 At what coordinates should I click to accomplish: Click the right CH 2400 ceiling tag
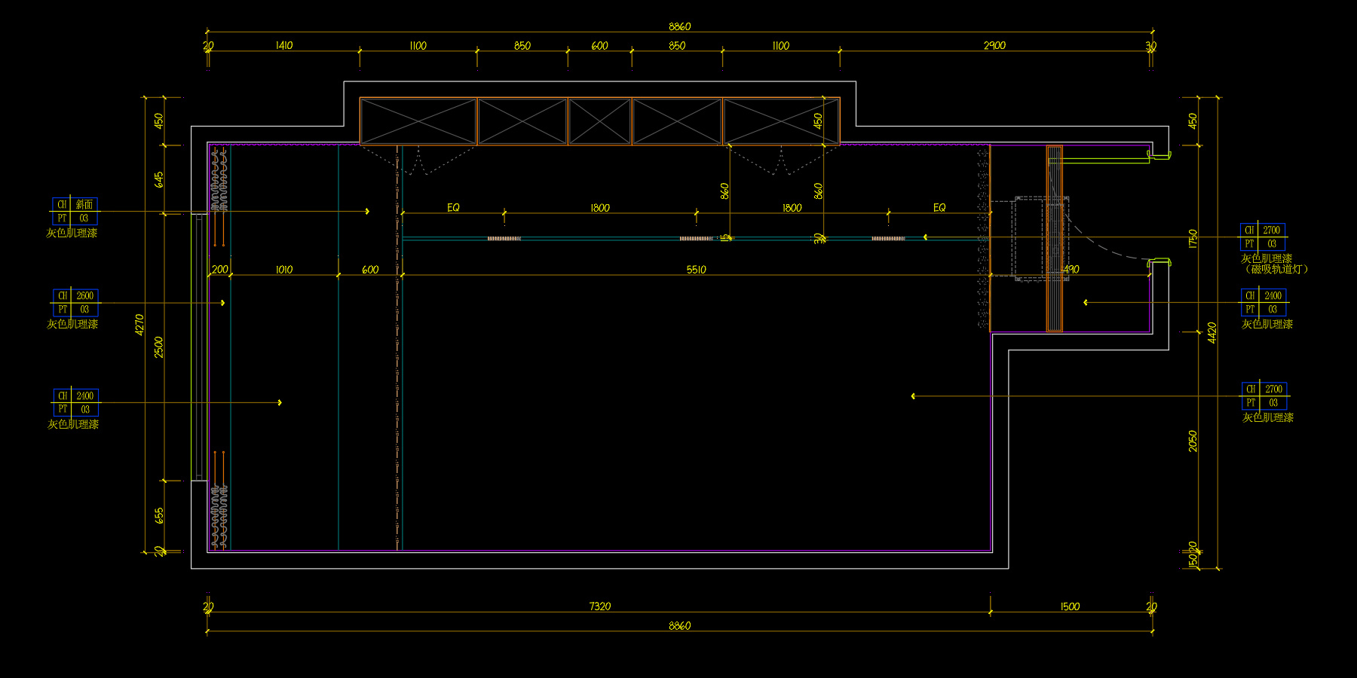pyautogui.click(x=1264, y=303)
